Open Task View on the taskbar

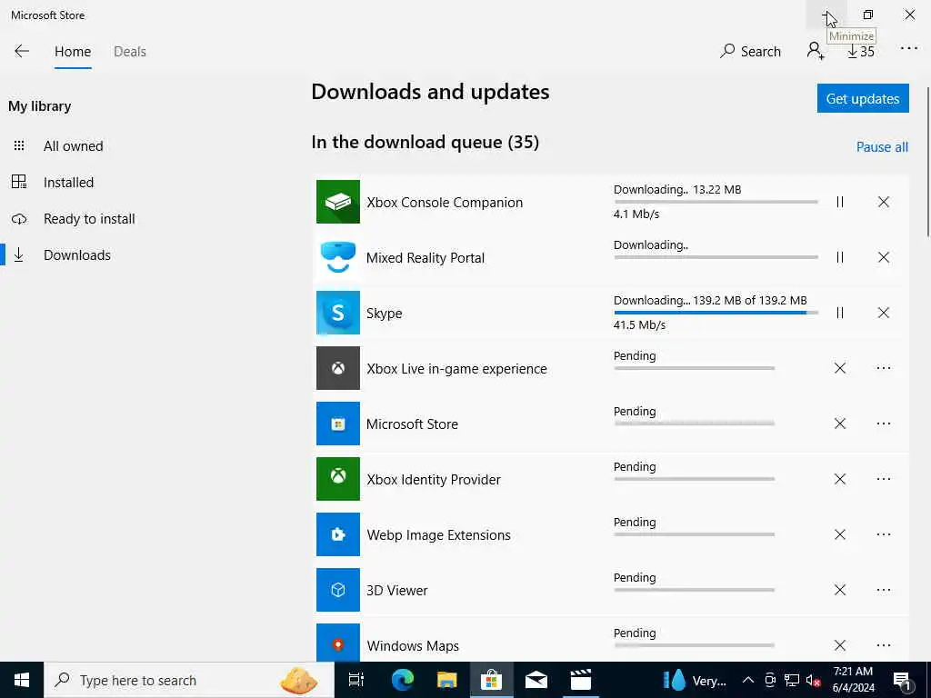click(x=355, y=680)
